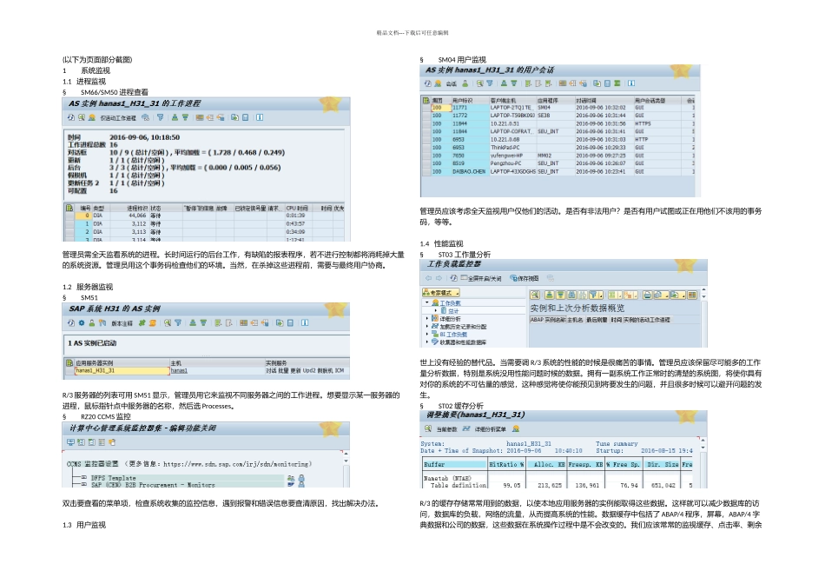The image size is (825, 584).
Task: Click details magnifier icon in ST03 right pane toolbar
Action: (x=535, y=295)
